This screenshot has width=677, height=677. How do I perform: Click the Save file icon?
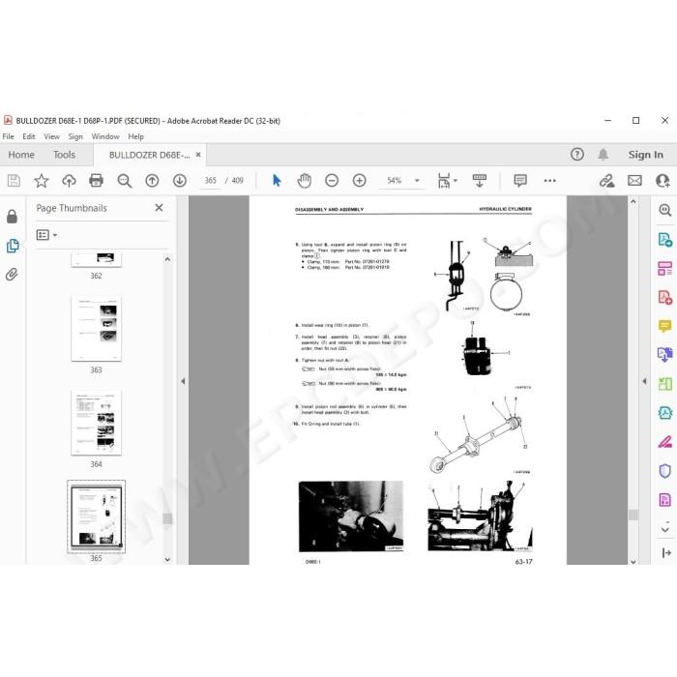pos(14,181)
